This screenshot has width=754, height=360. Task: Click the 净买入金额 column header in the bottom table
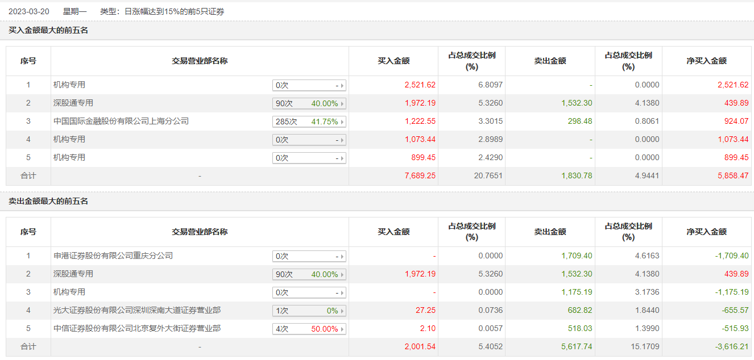coord(706,232)
